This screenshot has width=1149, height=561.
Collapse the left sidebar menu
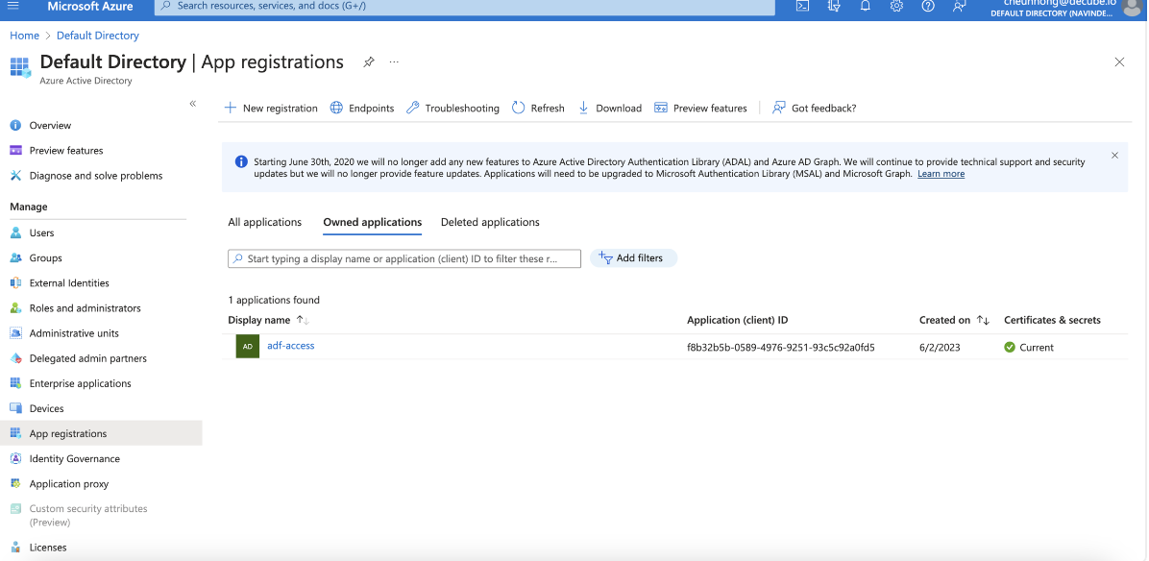click(192, 104)
